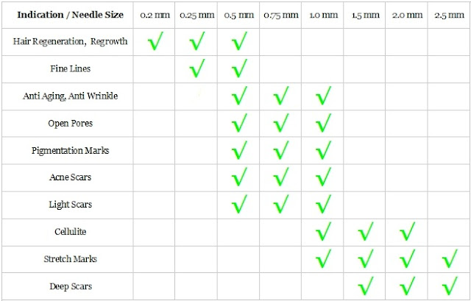Click the Cellulite checkmark under 1.5 mm
This screenshot has width=471, height=301.
click(x=364, y=233)
